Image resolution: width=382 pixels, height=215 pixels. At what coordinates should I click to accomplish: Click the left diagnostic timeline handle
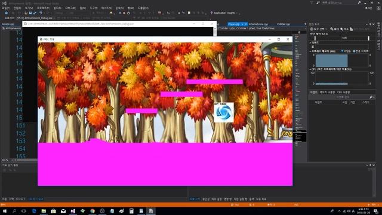tap(315, 38)
